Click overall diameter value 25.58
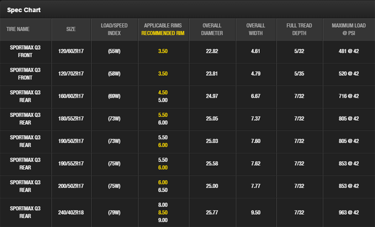The width and height of the screenshot is (375, 227). point(212,163)
